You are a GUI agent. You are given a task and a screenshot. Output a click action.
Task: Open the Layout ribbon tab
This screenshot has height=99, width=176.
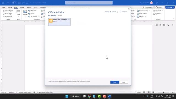(x=35, y=7)
